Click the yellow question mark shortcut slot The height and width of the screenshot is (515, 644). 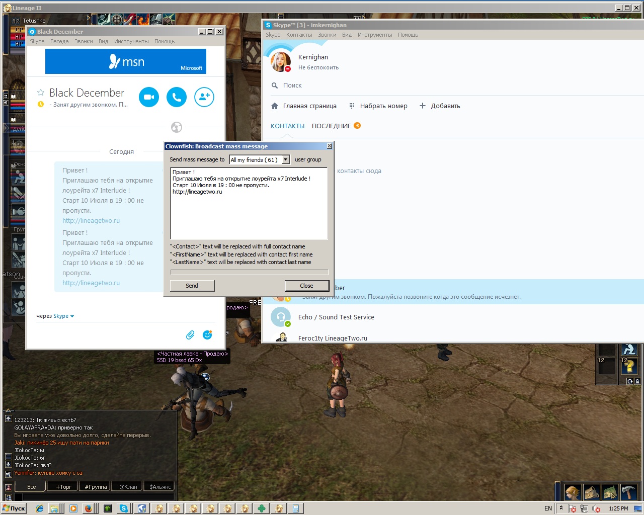click(628, 365)
